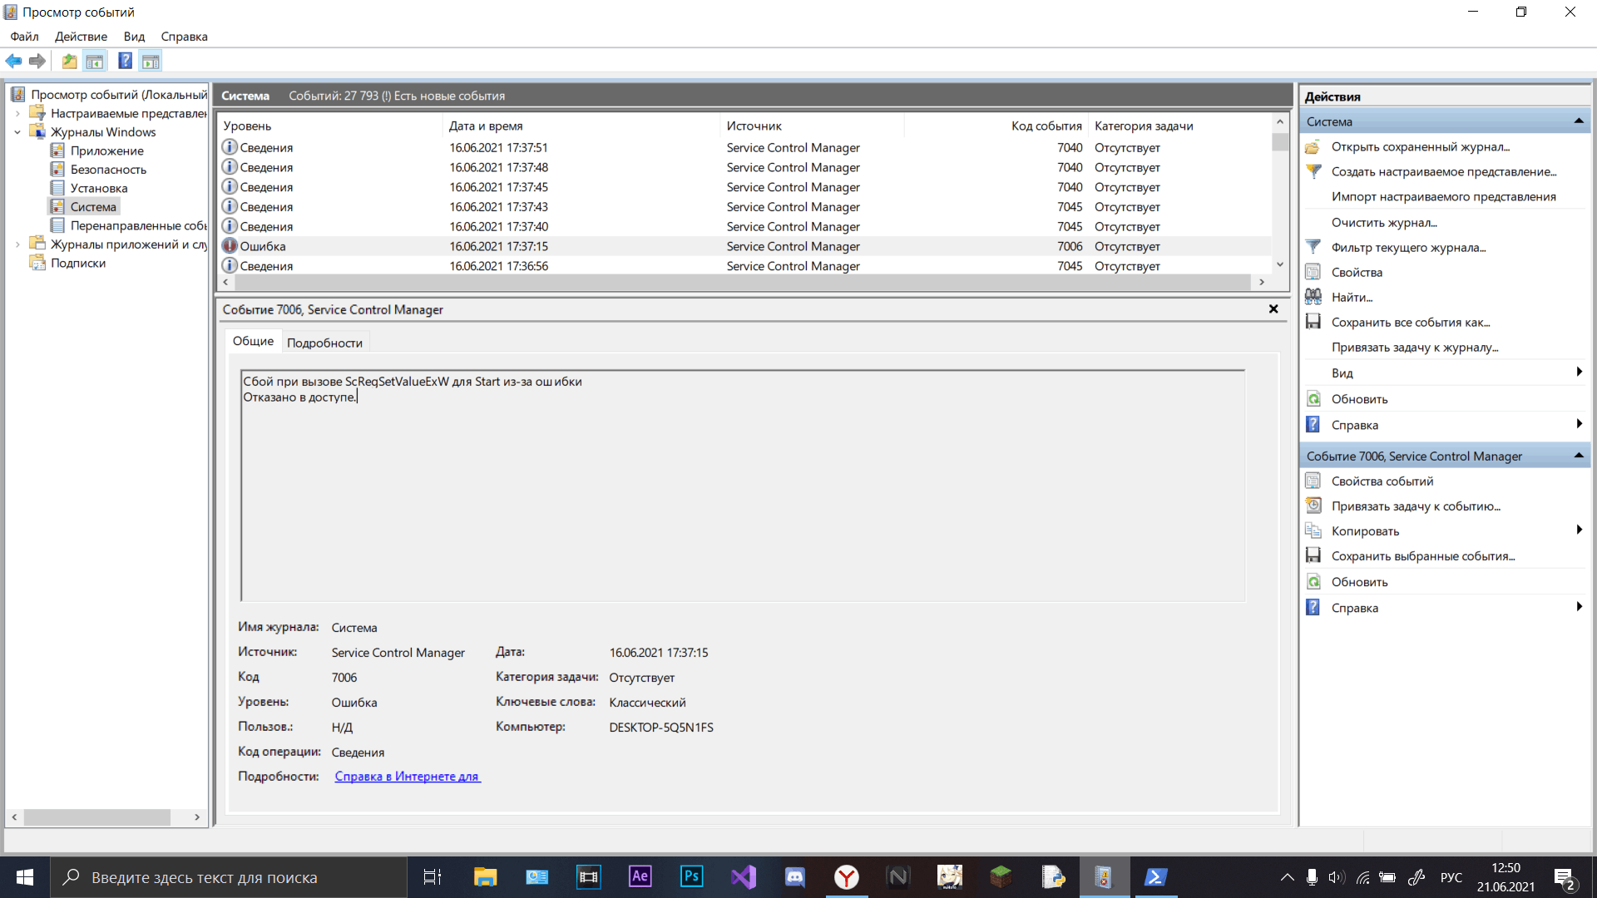
Task: Open the Действие menu
Action: click(x=81, y=37)
